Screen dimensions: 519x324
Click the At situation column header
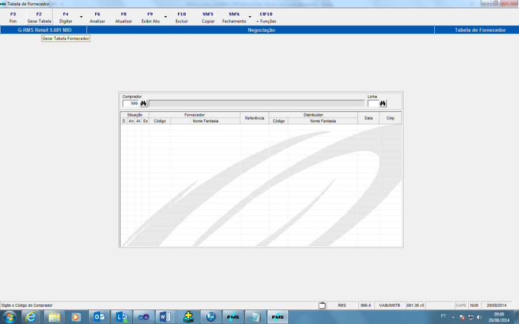click(138, 121)
